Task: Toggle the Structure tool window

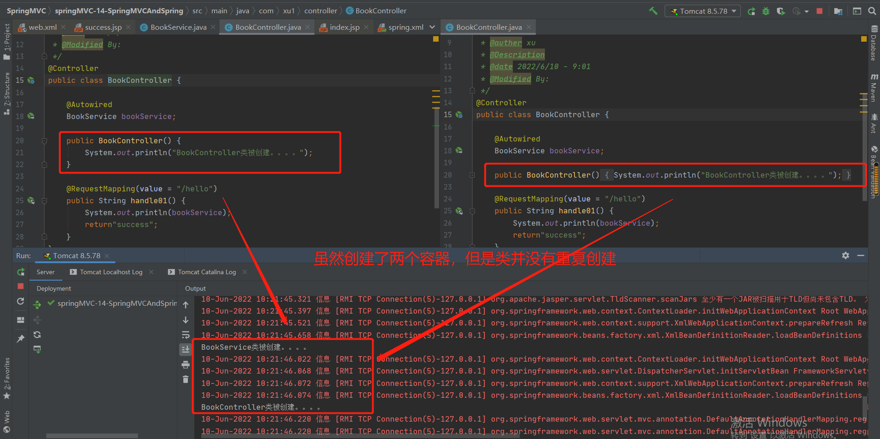Action: (6, 93)
